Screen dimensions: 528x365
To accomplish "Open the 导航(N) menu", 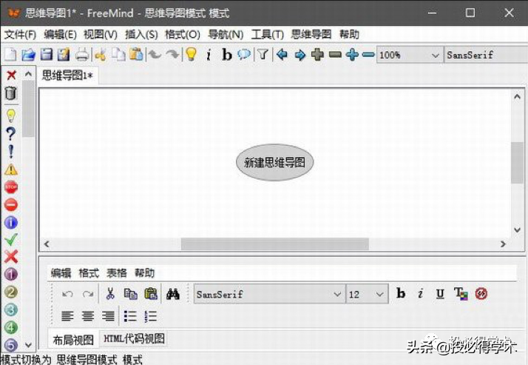I will click(226, 34).
